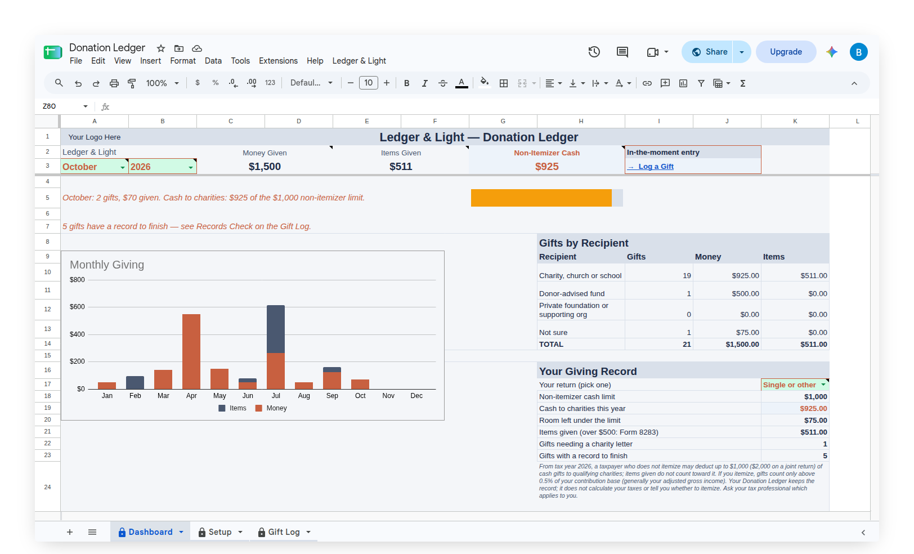Open the borders tool
This screenshot has width=914, height=554.
pyautogui.click(x=504, y=83)
